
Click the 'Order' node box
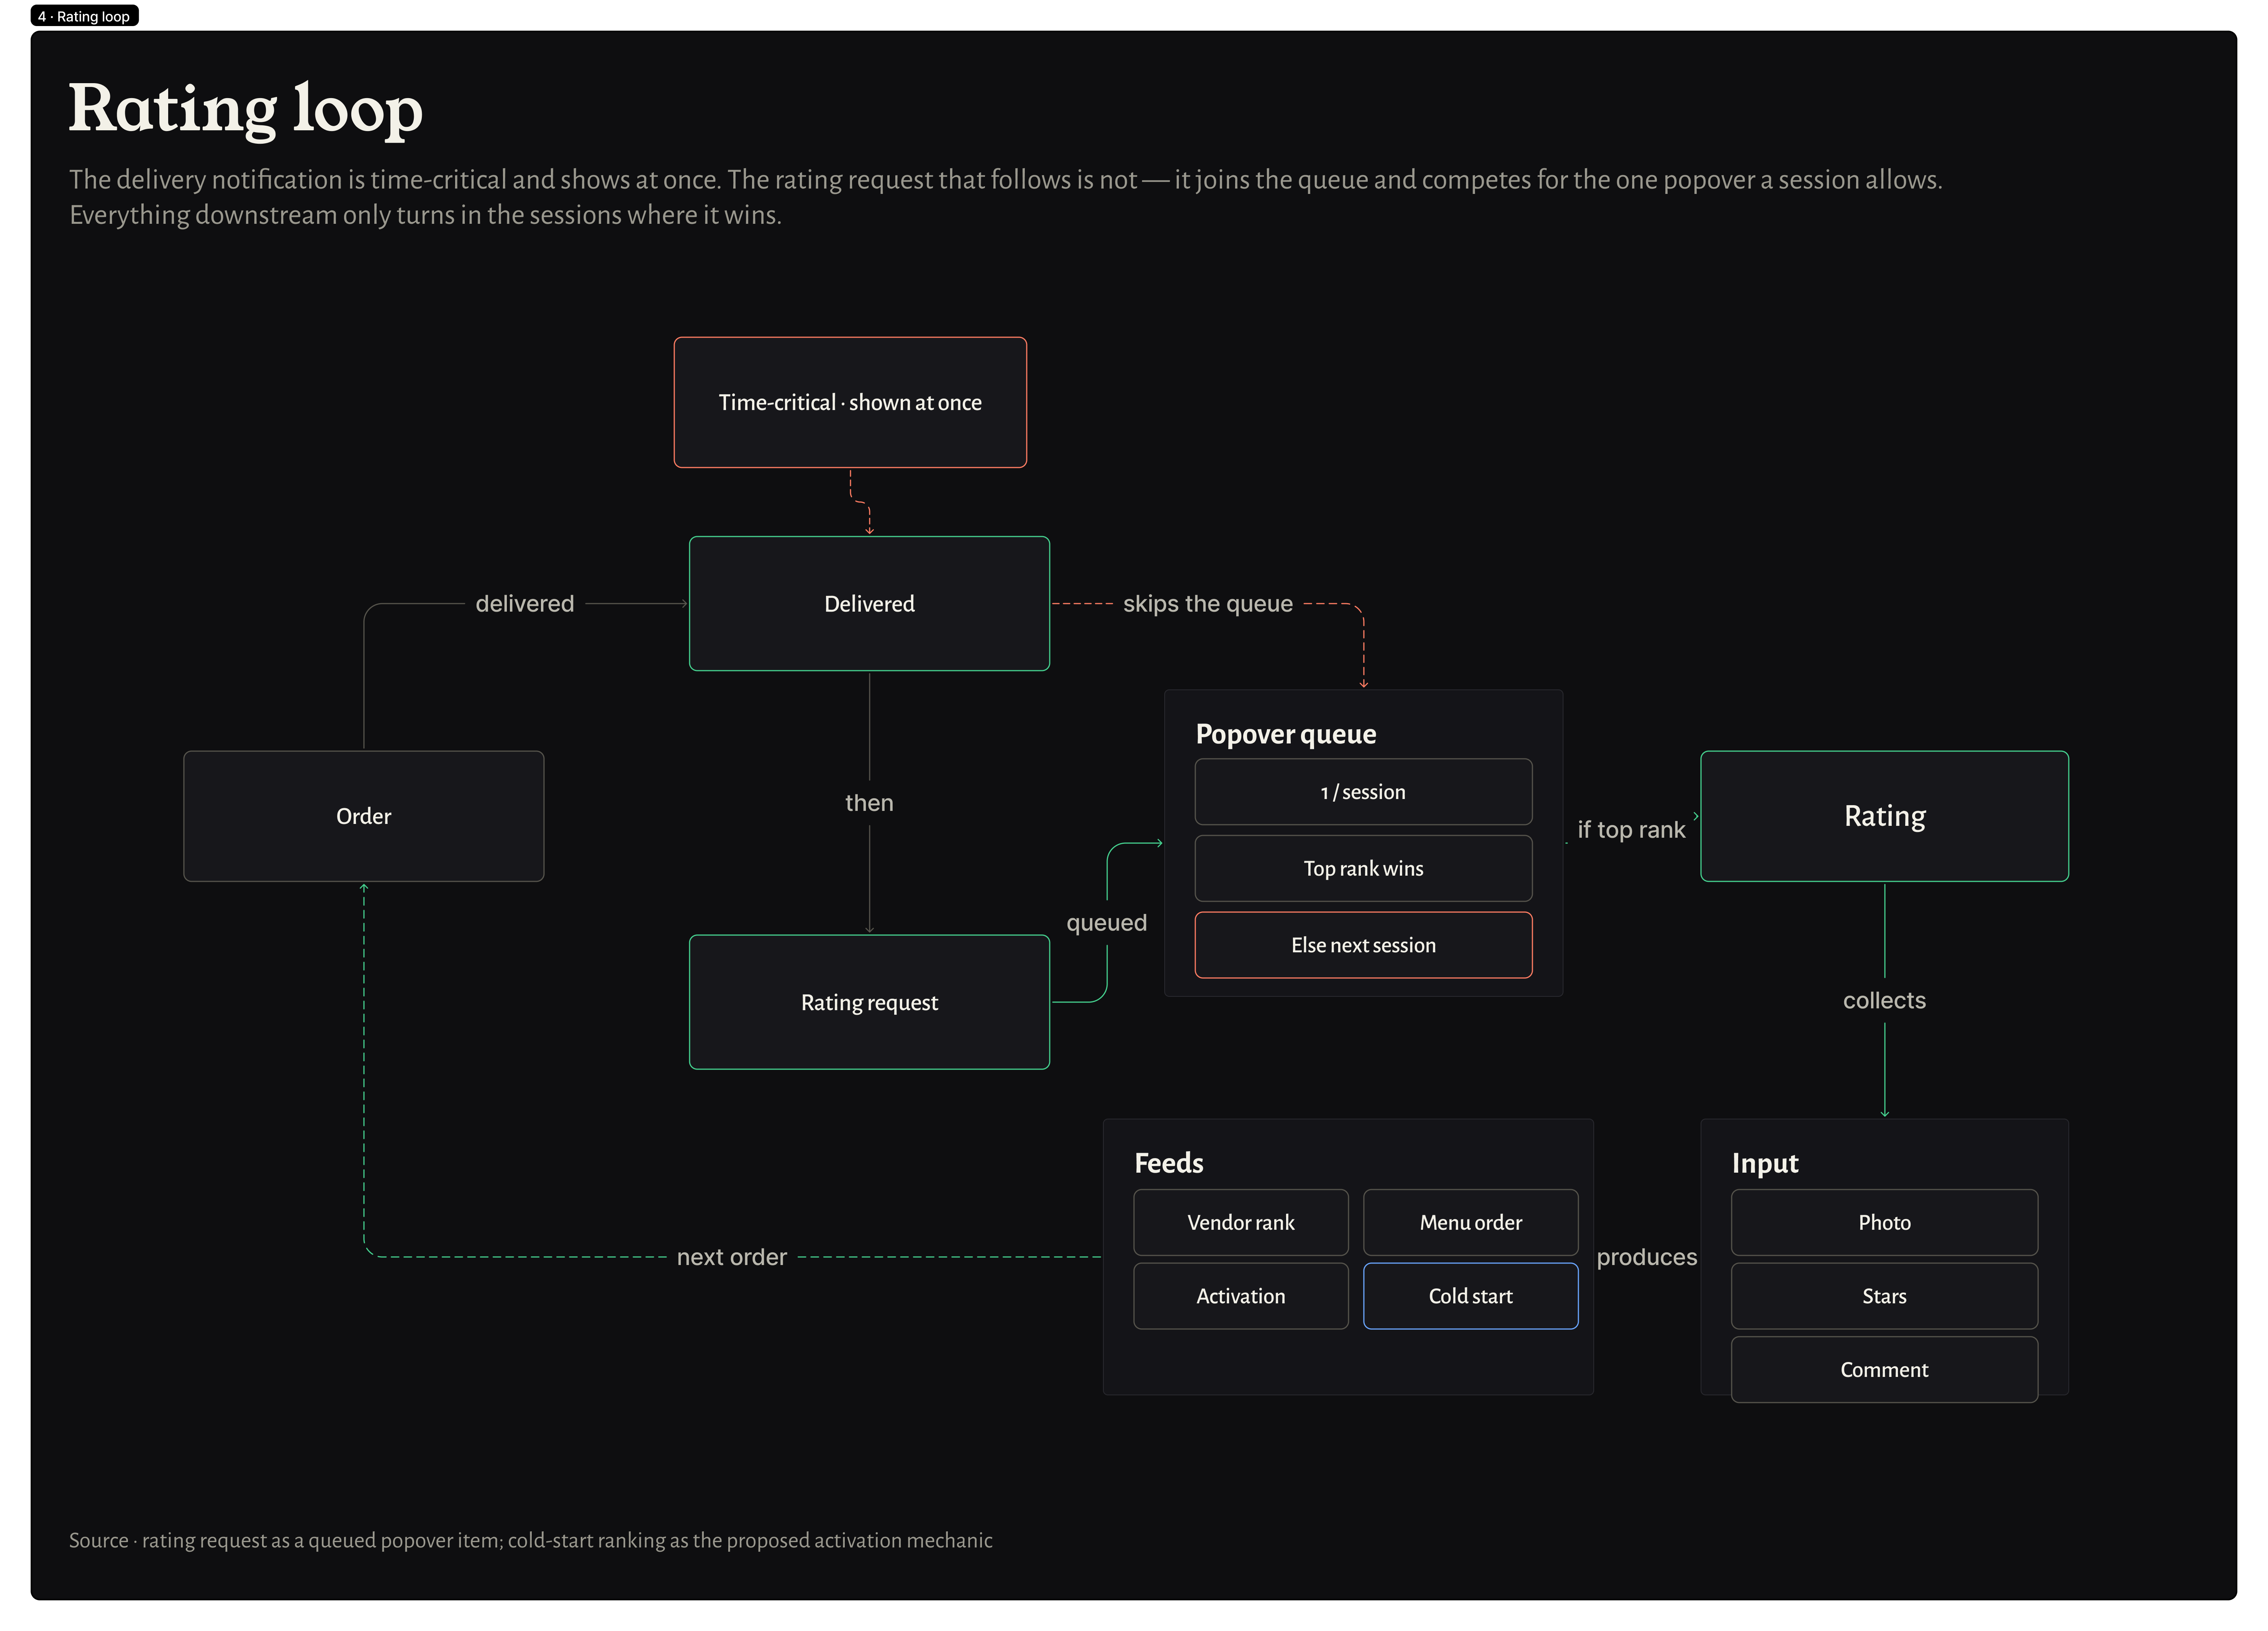(x=364, y=816)
